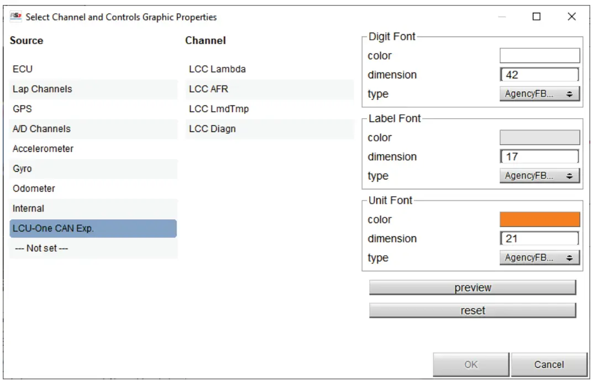This screenshot has width=593, height=381.
Task: Open the Digit Font color picker
Action: point(539,55)
